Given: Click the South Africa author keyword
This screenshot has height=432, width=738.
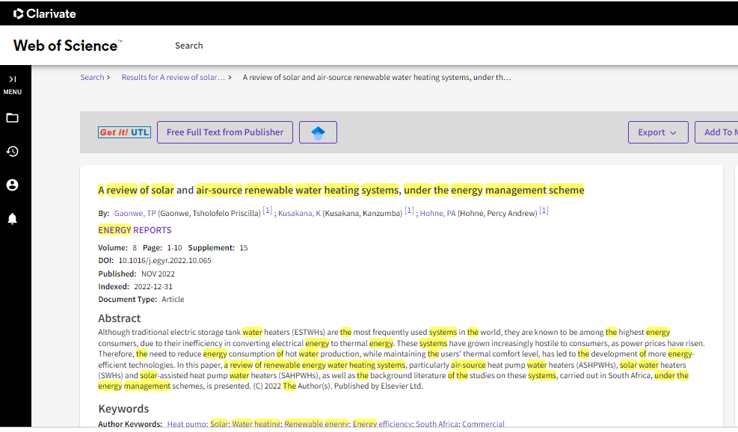Looking at the screenshot, I should (437, 425).
